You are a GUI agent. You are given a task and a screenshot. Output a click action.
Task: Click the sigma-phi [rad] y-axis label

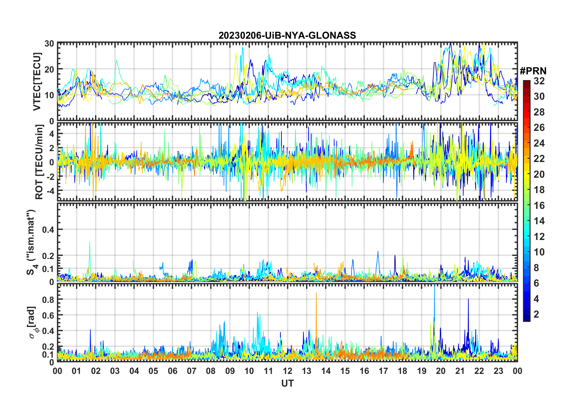(x=32, y=322)
